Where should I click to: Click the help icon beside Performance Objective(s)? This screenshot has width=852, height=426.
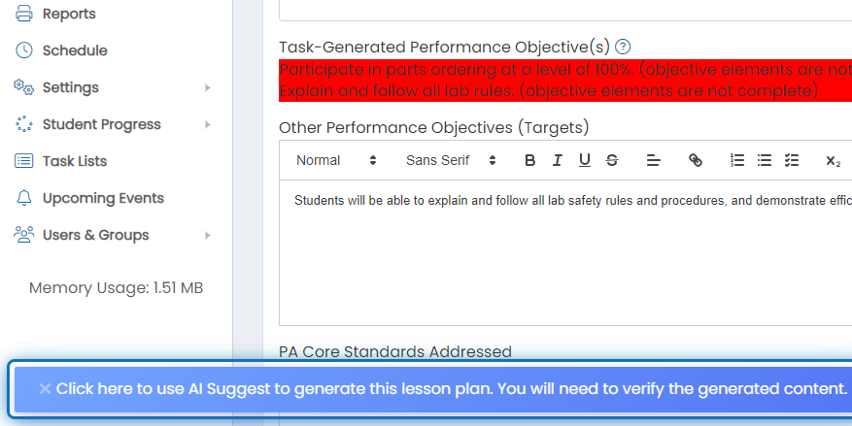[x=623, y=48]
